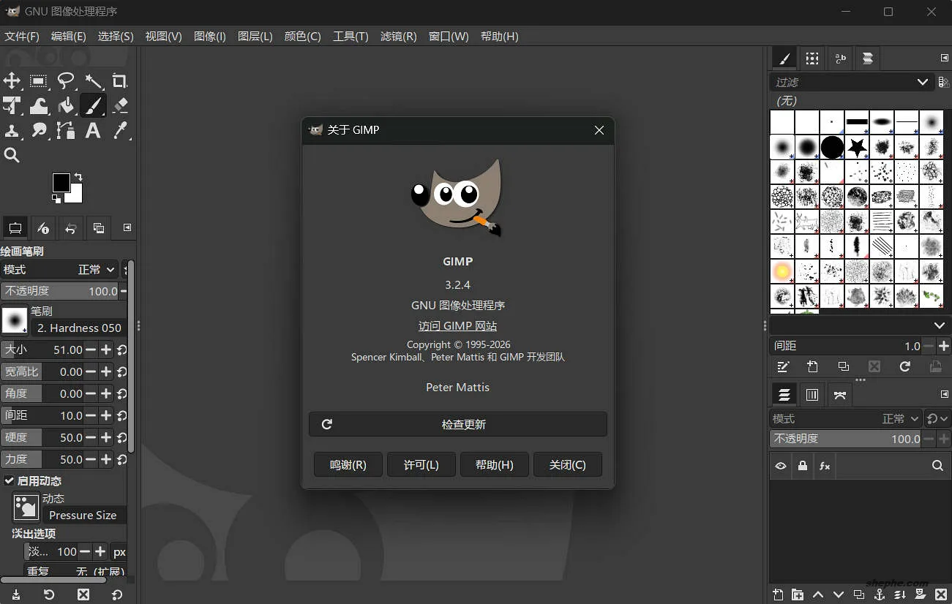Image resolution: width=952 pixels, height=604 pixels.
Task: Open the 文件(F) menu
Action: [x=22, y=36]
